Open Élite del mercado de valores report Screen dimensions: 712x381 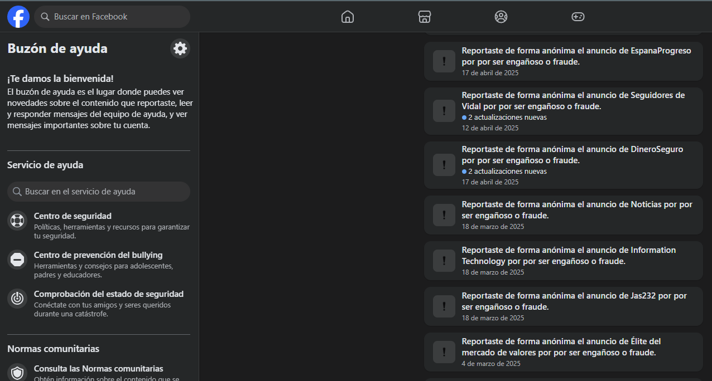pyautogui.click(x=564, y=351)
